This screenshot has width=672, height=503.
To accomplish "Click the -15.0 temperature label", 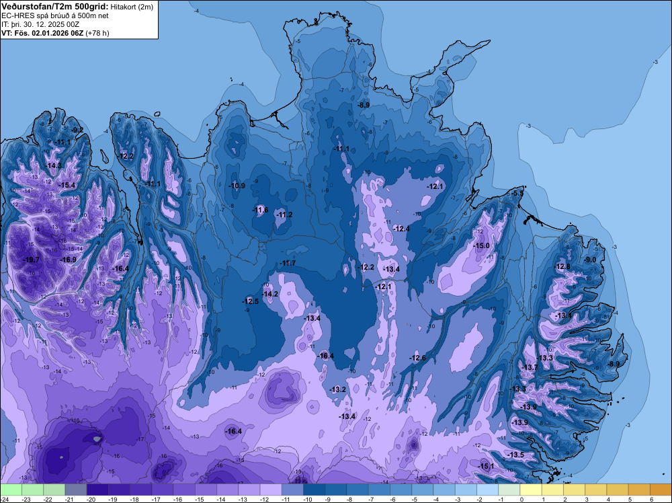I will point(481,246).
